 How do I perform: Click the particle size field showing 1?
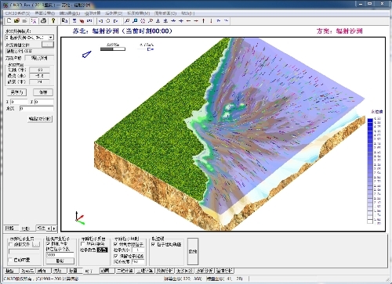138,250
